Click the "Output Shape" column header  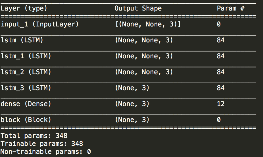tap(138, 8)
